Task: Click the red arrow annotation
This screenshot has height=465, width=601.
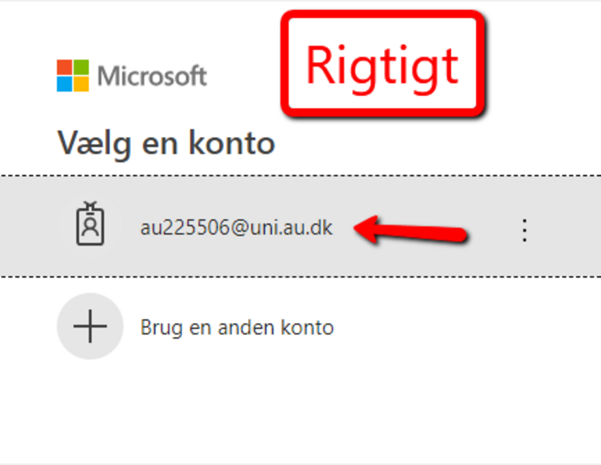Action: pos(410,229)
